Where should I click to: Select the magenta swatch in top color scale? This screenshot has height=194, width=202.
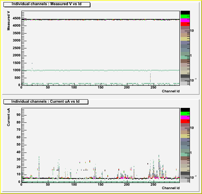click(x=185, y=20)
